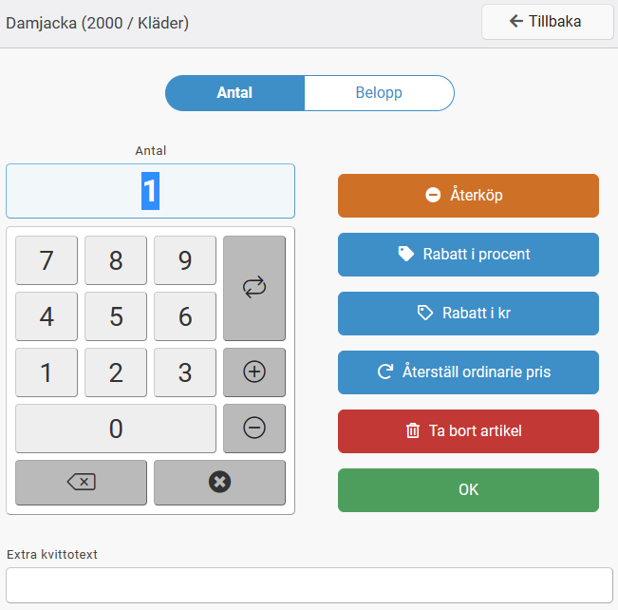Remove item with Ta bort artikel
This screenshot has width=618, height=610.
[468, 431]
